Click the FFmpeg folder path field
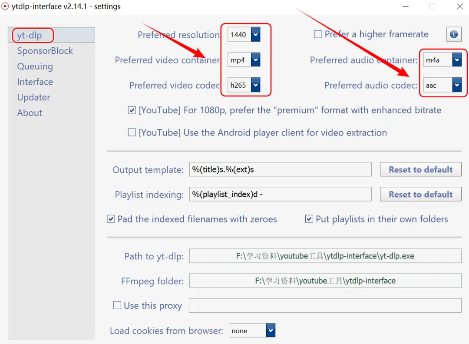 tap(325, 281)
